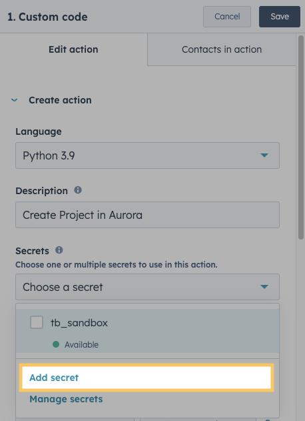Open the Manage secrets link

pos(66,399)
